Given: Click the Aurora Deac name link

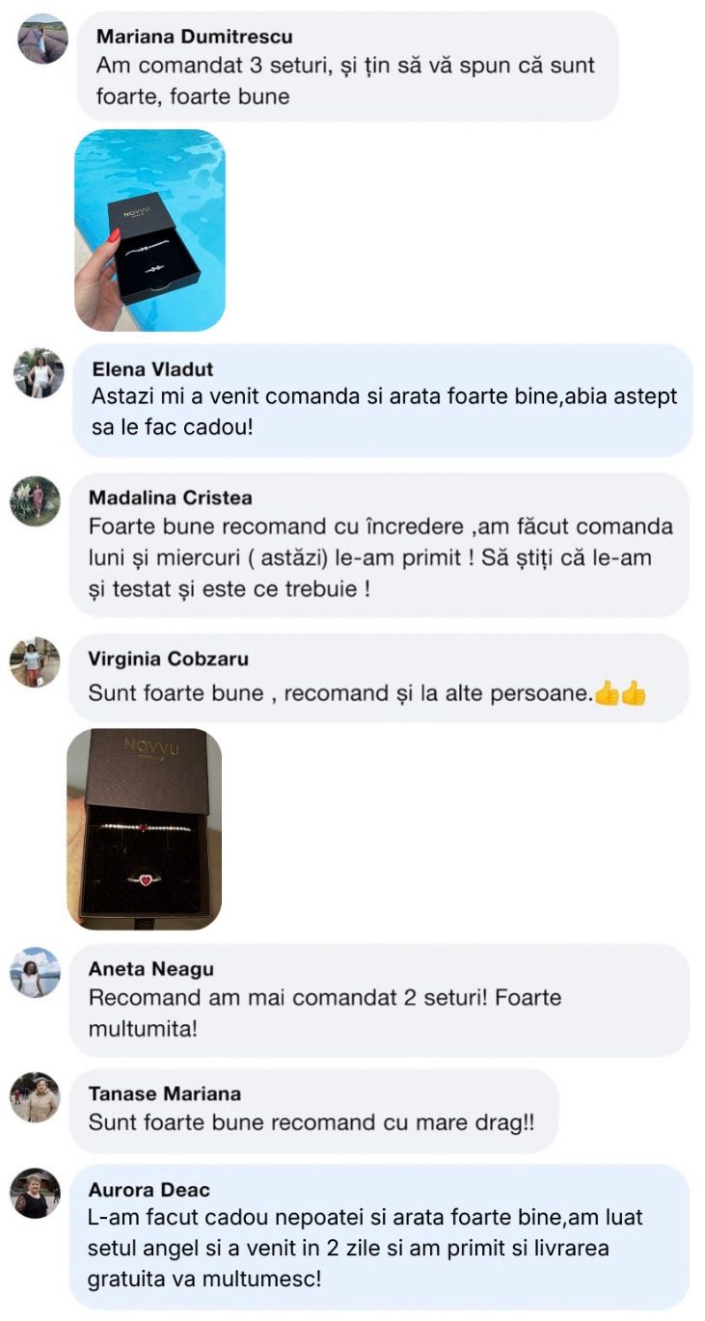Looking at the screenshot, I should click(149, 1190).
